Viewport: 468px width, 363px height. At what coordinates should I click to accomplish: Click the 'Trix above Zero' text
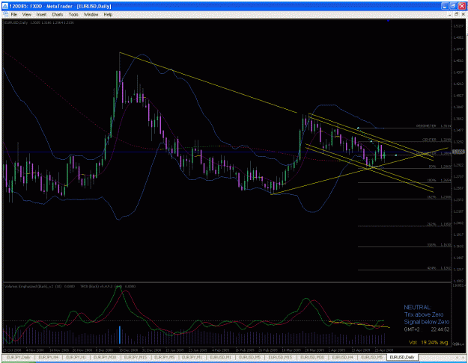(x=424, y=314)
